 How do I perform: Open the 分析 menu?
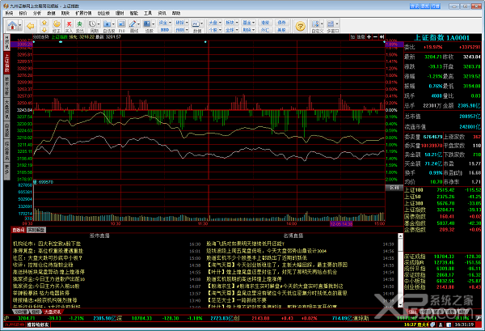point(37,13)
